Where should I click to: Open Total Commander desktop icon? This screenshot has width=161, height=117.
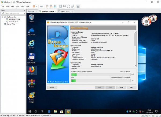[32, 57]
